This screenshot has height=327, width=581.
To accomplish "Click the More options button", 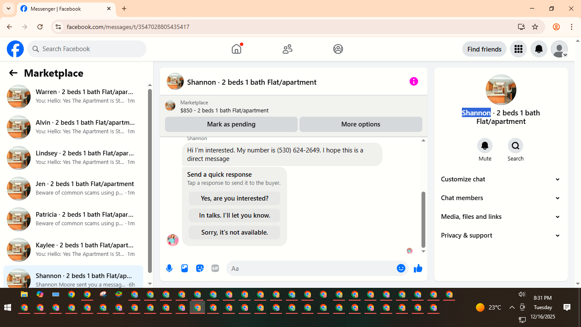I will (x=361, y=124).
